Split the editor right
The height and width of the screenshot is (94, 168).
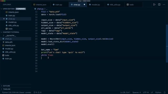(x=159, y=4)
